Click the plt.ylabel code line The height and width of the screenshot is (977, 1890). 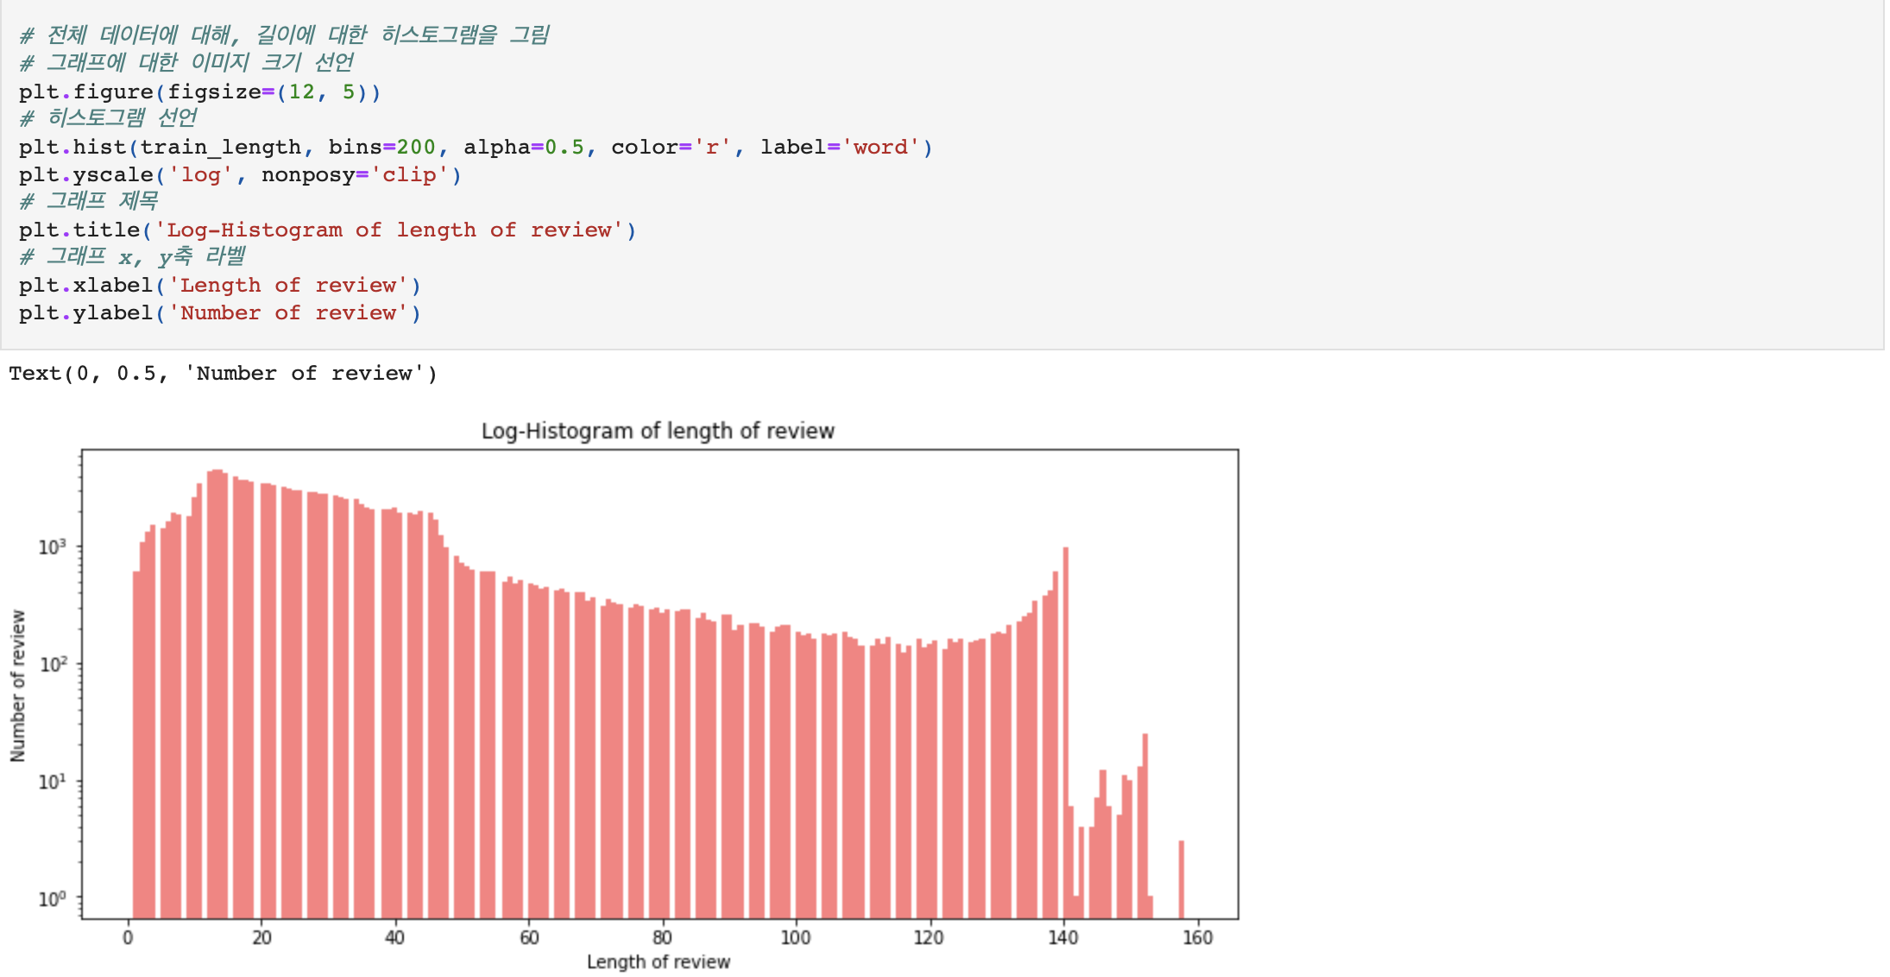coord(219,313)
